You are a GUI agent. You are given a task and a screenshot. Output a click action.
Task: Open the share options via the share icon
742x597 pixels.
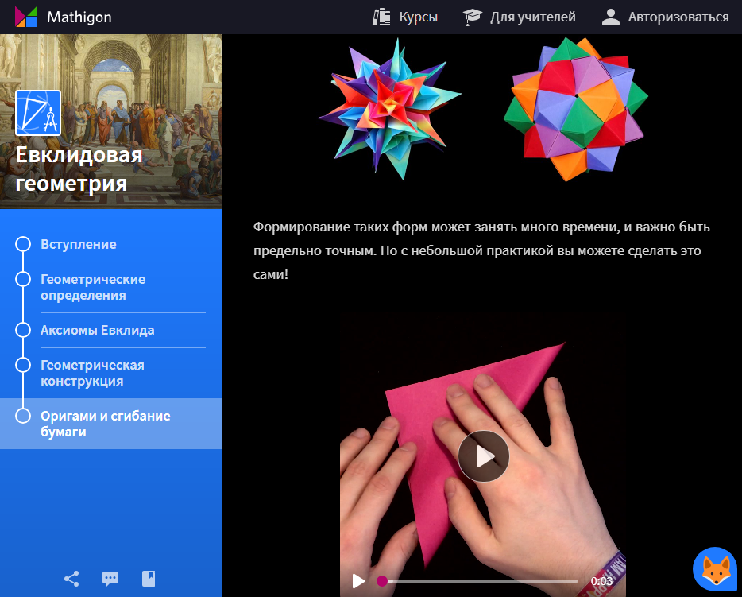tap(71, 579)
